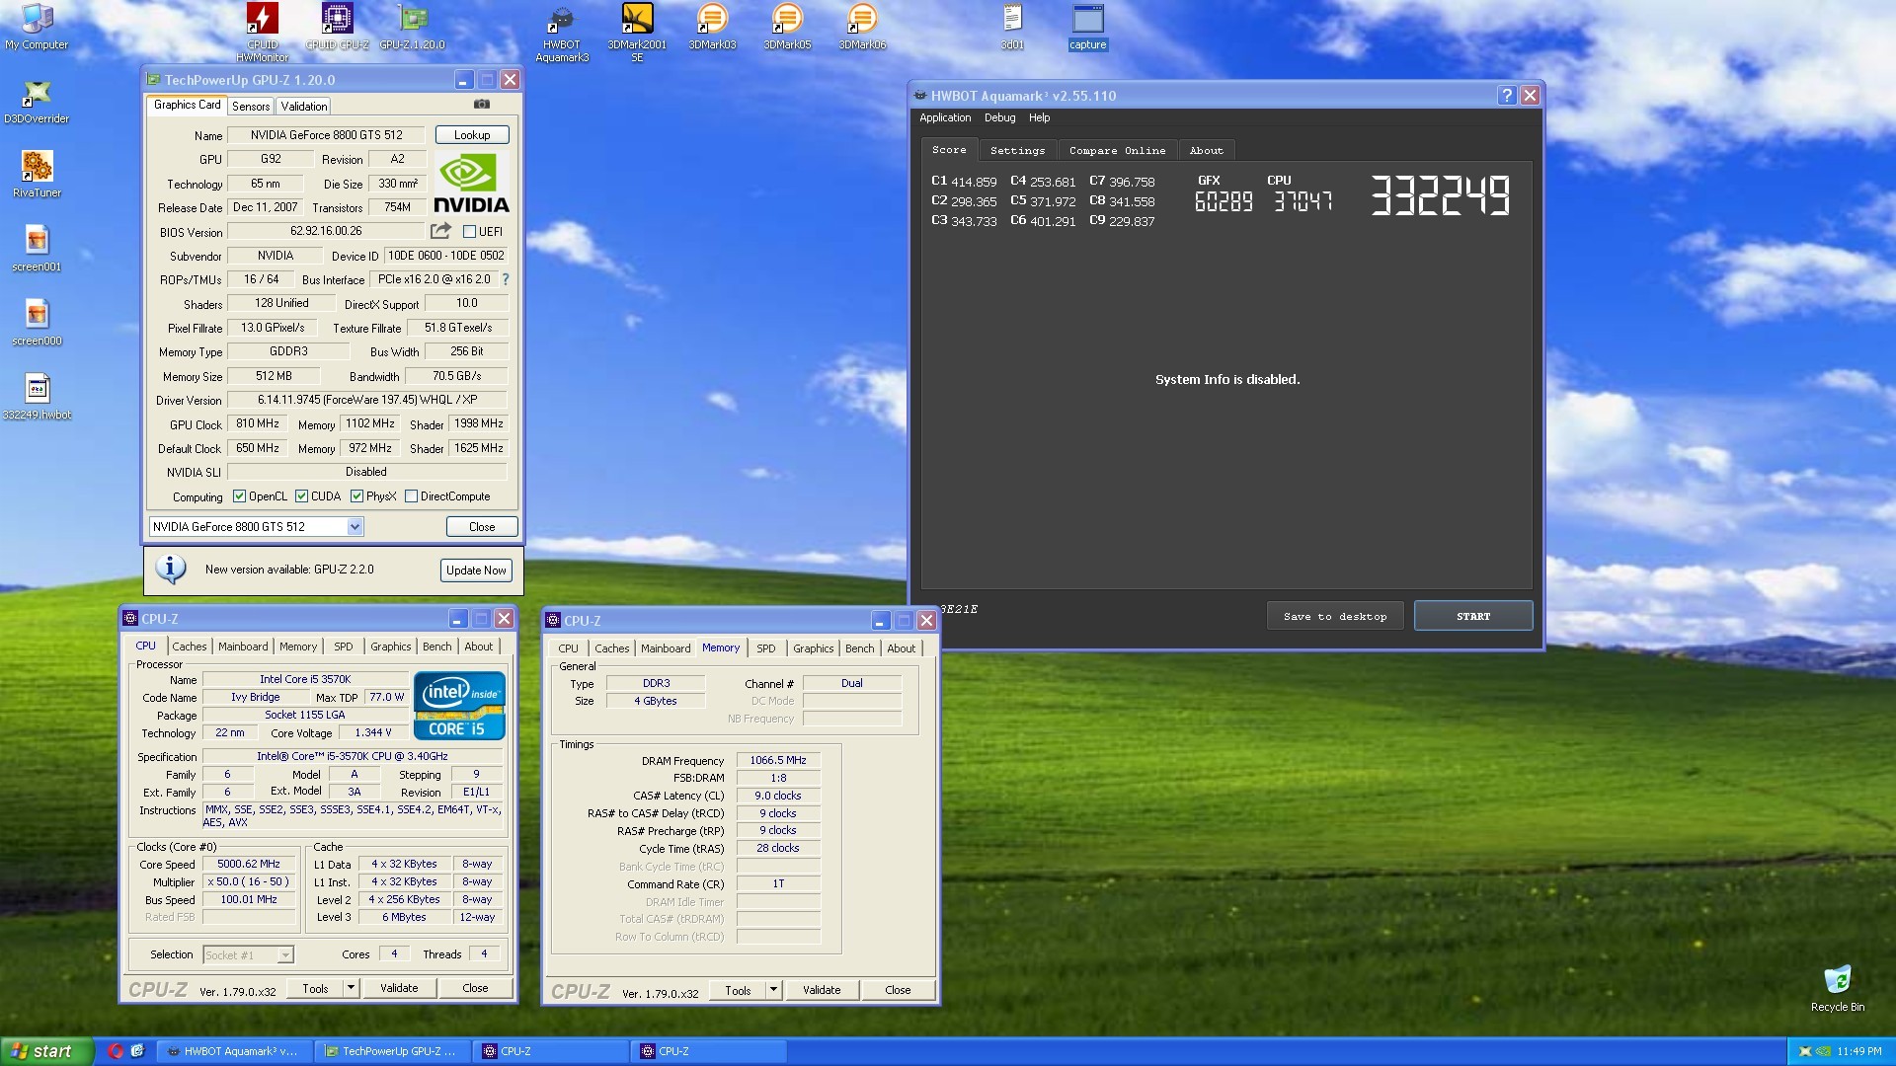Screen dimensions: 1896x1066
Task: Select HWBOT Aquamark taskbar button
Action: pos(234,1051)
